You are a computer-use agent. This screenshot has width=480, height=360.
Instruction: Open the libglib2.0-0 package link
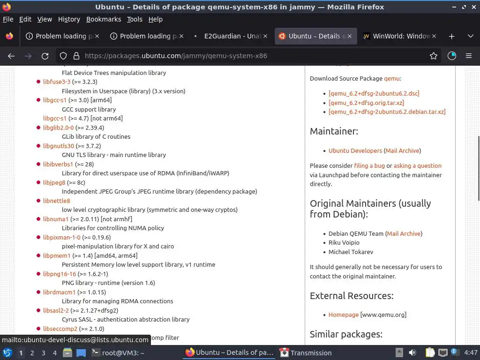click(x=59, y=127)
